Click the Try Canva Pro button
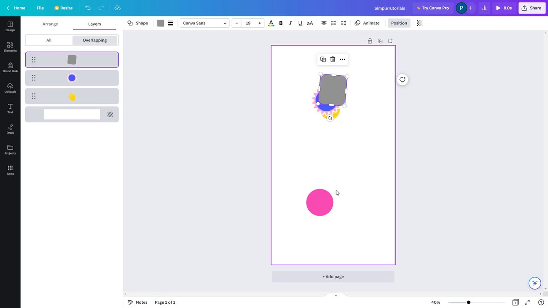 [433, 8]
